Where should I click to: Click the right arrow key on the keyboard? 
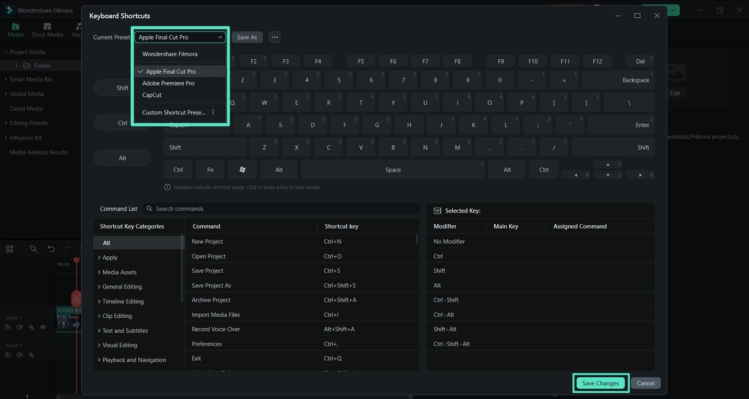[x=640, y=174]
